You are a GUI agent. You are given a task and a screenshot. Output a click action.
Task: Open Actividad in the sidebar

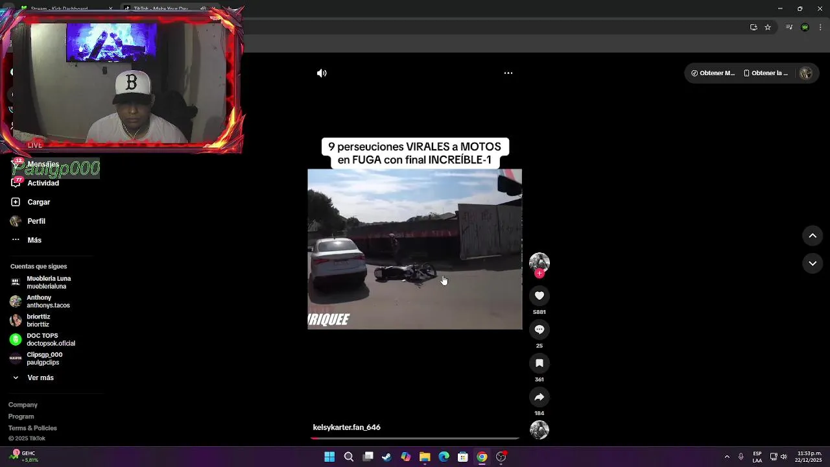[x=43, y=183]
